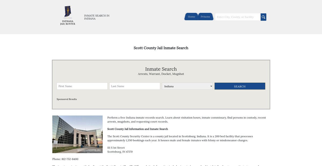322x166 pixels.
Task: Click the magnifying glass search icon
Action: click(263, 17)
